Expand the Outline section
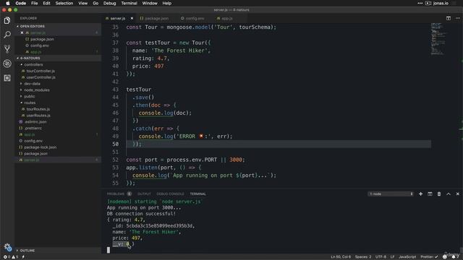The width and height of the screenshot is (463, 260). 27,251
